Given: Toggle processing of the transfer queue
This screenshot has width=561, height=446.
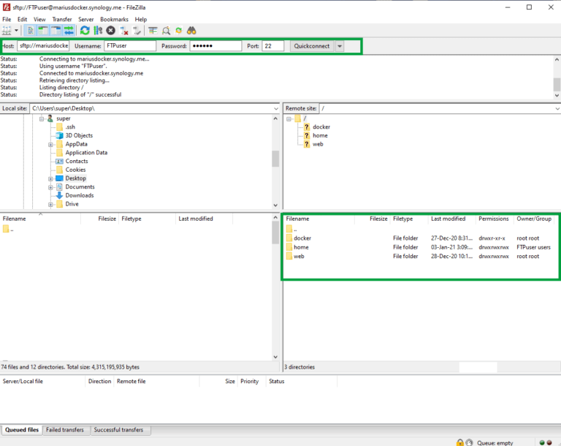Looking at the screenshot, I should [x=98, y=31].
